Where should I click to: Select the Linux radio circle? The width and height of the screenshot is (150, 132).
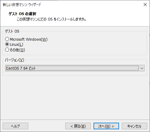[7, 44]
